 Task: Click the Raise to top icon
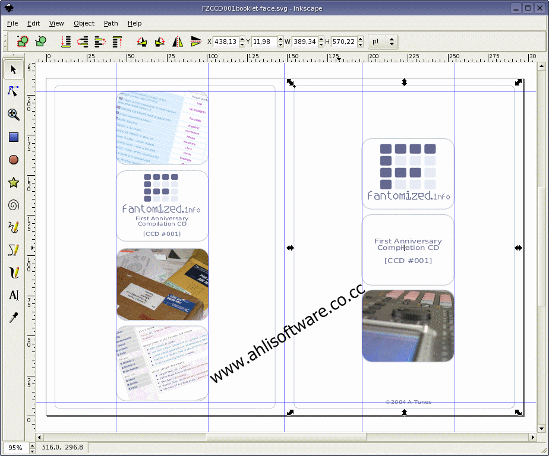[x=117, y=42]
